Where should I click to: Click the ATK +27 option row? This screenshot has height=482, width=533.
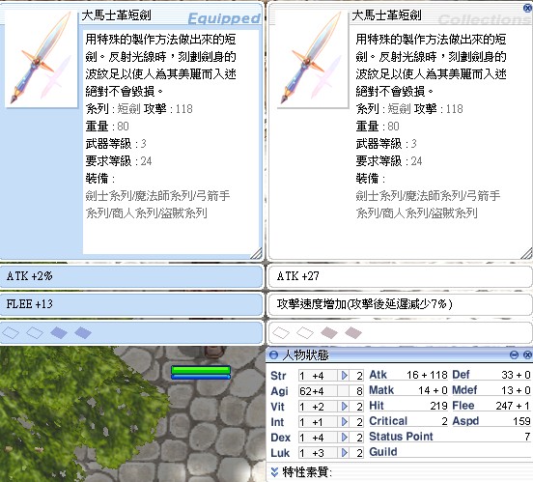pos(401,276)
